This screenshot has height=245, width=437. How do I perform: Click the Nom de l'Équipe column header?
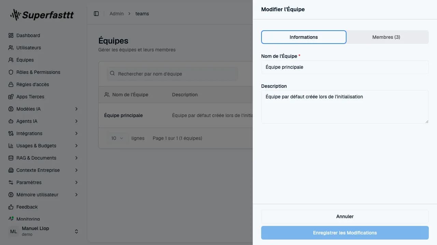pyautogui.click(x=130, y=95)
